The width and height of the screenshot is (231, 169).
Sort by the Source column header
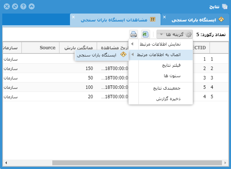pos(41,47)
